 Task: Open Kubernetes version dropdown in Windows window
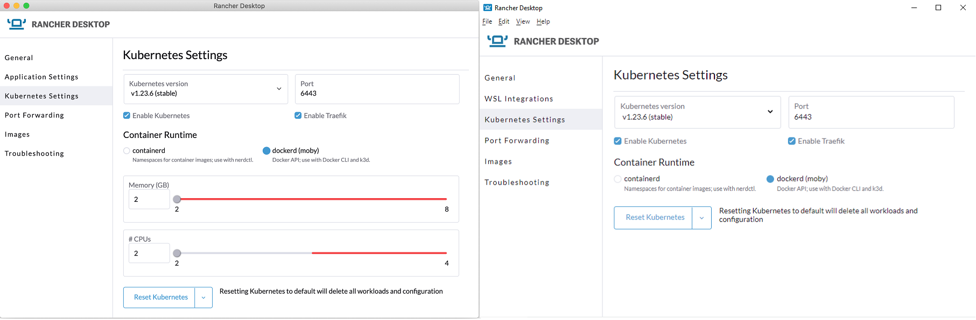pos(697,112)
